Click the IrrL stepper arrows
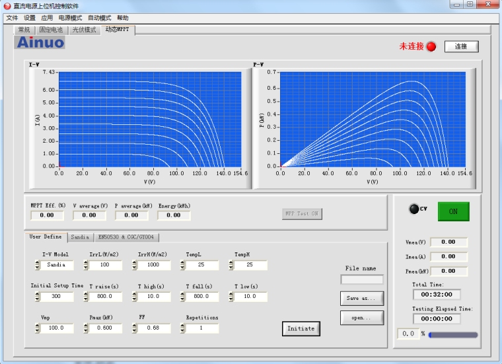The width and height of the screenshot is (502, 364). pos(86,265)
